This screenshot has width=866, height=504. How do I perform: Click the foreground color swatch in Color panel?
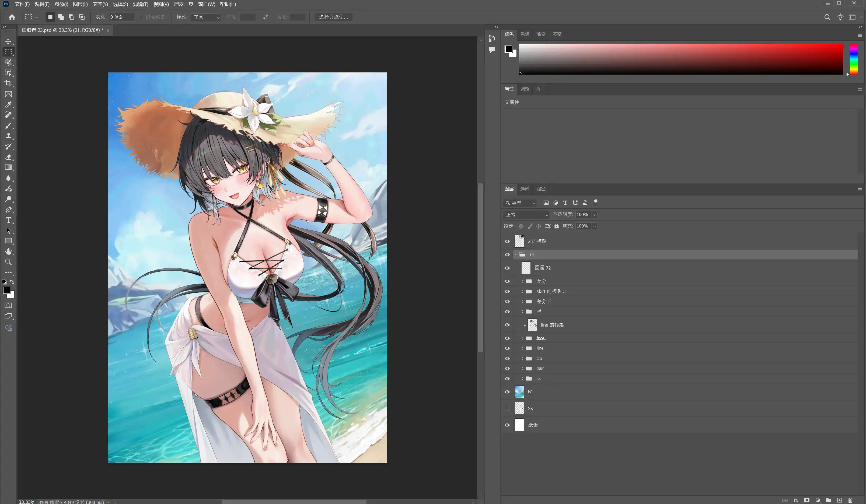click(x=509, y=49)
